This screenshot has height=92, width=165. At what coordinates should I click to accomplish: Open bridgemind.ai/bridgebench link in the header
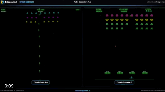(156, 2)
